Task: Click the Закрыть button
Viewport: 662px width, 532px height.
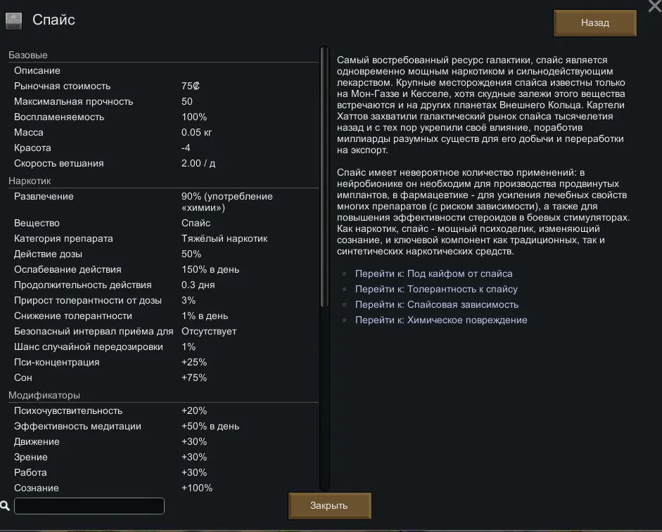Action: 329,505
